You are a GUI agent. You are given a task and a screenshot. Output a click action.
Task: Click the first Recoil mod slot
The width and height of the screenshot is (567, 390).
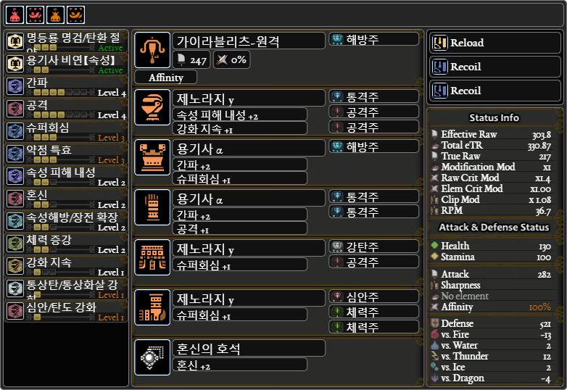494,67
